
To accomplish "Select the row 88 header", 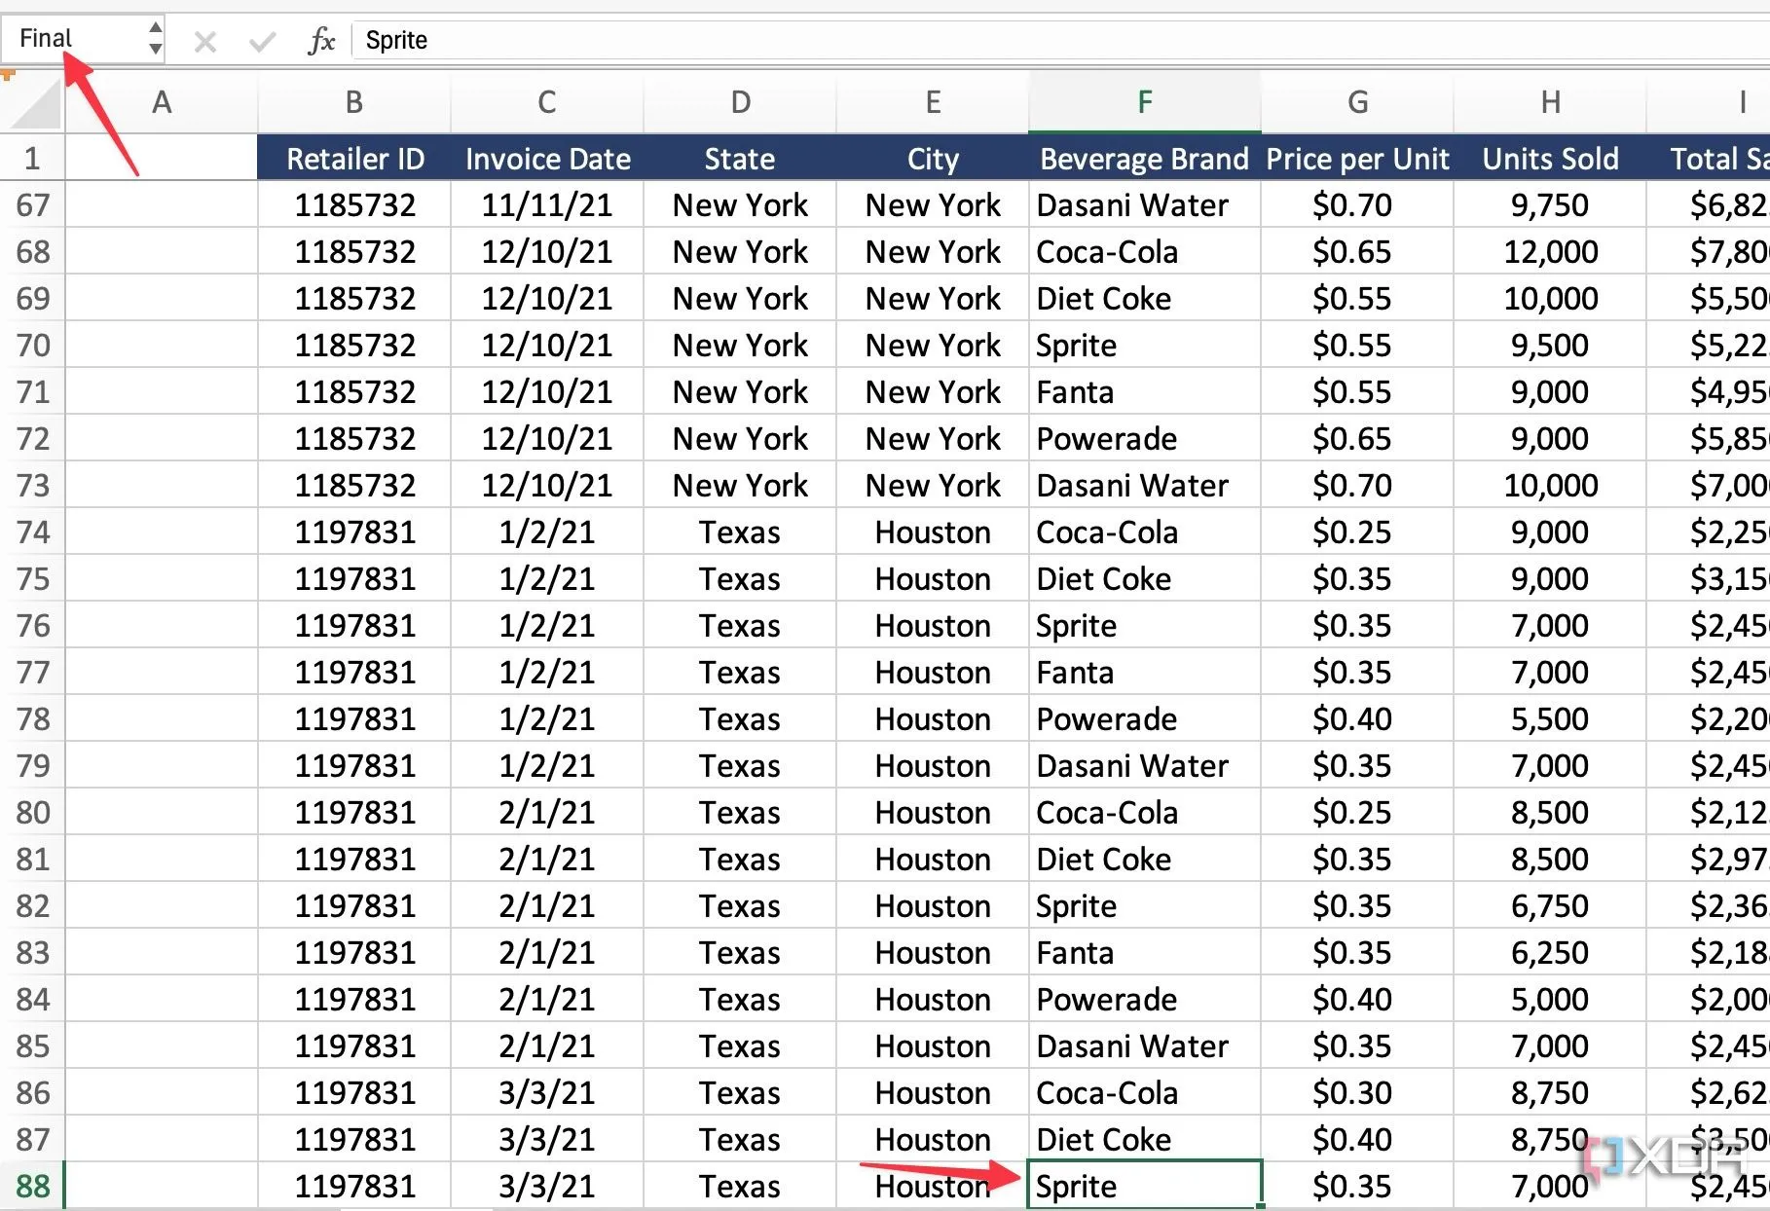I will pyautogui.click(x=32, y=1186).
